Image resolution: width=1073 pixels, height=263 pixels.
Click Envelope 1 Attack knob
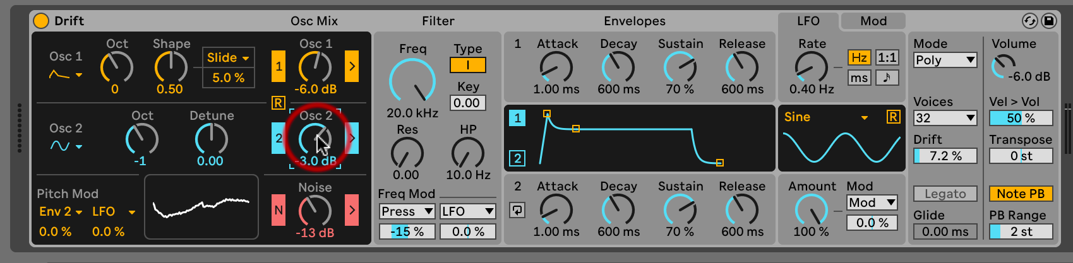556,66
